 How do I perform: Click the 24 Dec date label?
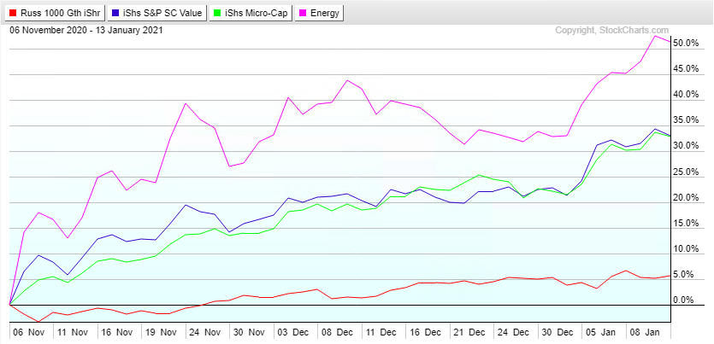516,332
